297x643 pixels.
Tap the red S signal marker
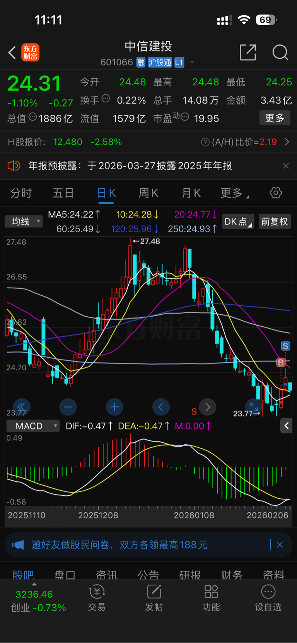pyautogui.click(x=194, y=411)
